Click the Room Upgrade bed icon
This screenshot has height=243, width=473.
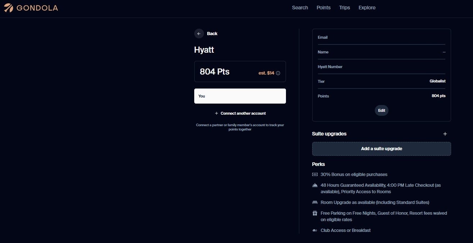coord(315,202)
